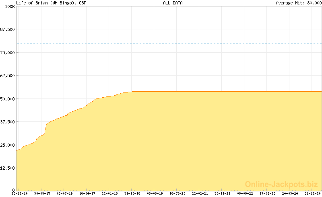Click the steep jackpot jump near 30-09-15
Screen dimensions: 322x197
click(46, 129)
